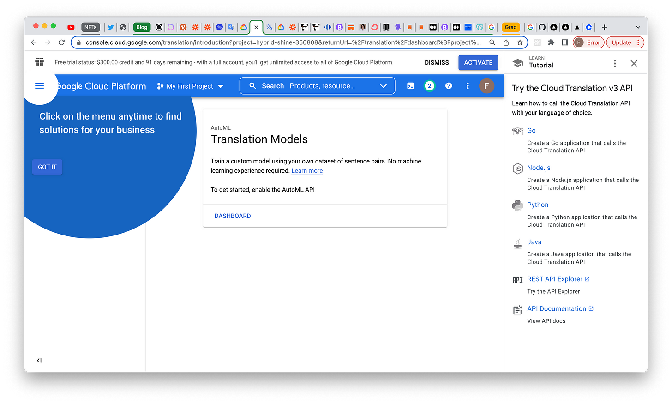Viewport: 672px width, 404px height.
Task: Click the collapse sidebar arrow icon
Action: click(x=39, y=361)
